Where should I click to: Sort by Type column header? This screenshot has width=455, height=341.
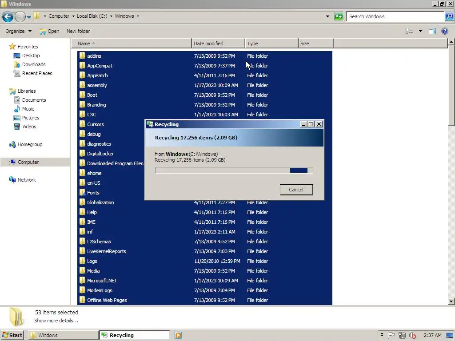click(x=271, y=44)
